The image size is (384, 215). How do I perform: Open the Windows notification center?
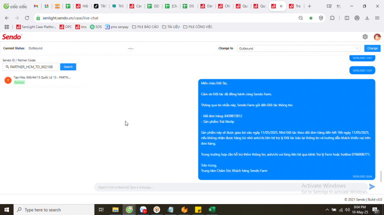coord(375,210)
